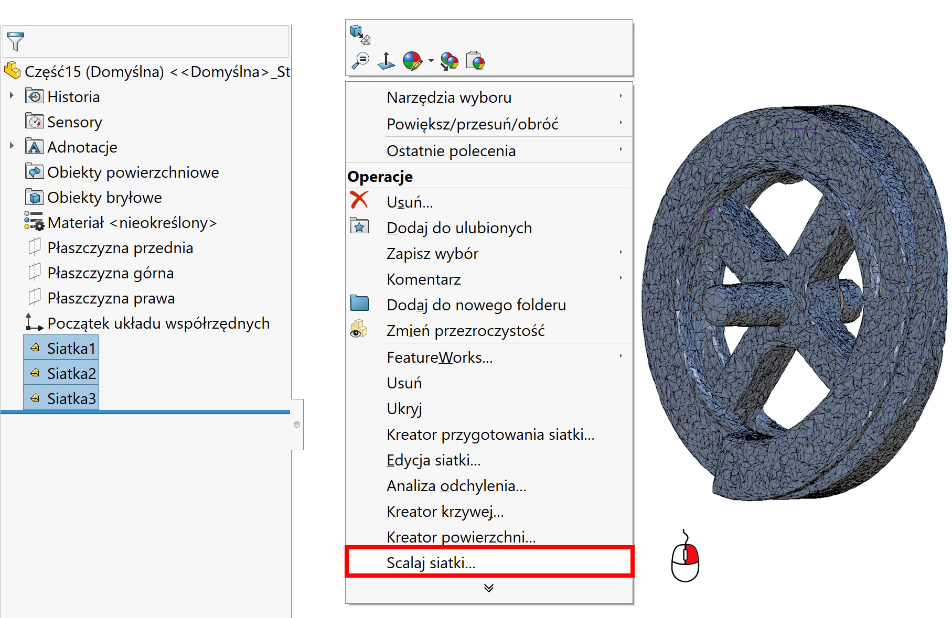Click the blue rollback bar below Siatka3
This screenshot has width=952, height=618.
pos(145,413)
